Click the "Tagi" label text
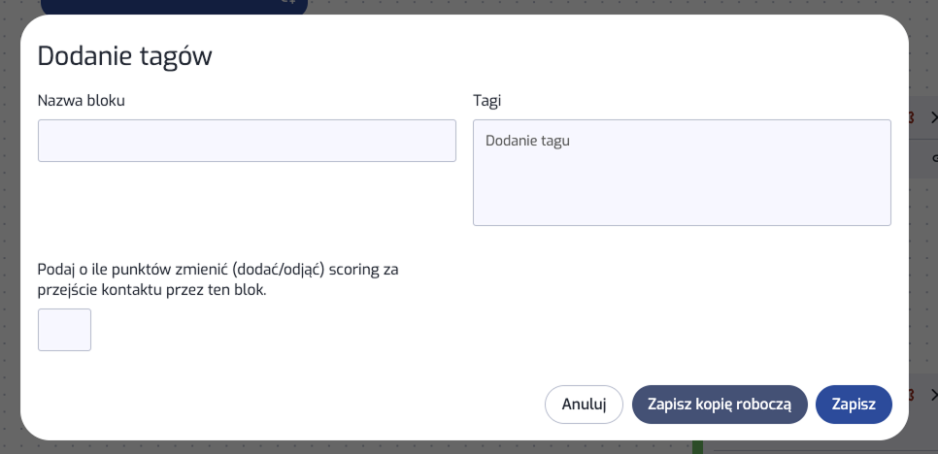The image size is (938, 454). pos(486,100)
